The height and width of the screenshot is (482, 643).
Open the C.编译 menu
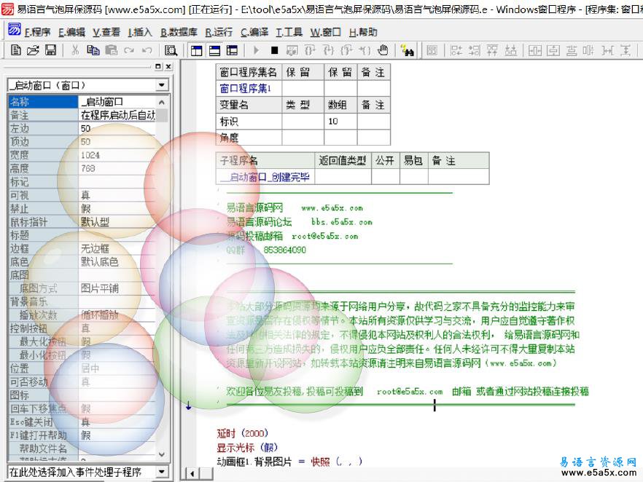(x=254, y=32)
